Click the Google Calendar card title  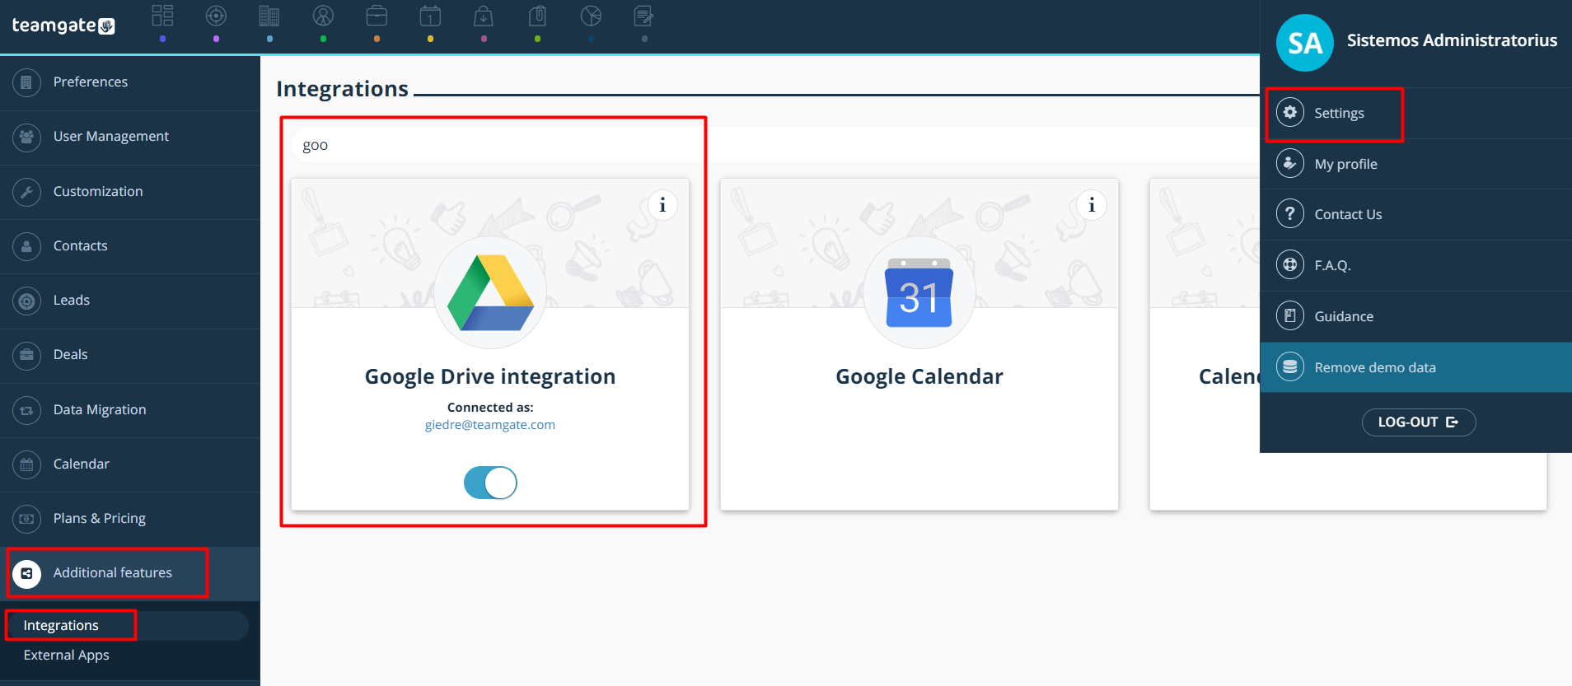pyautogui.click(x=919, y=376)
